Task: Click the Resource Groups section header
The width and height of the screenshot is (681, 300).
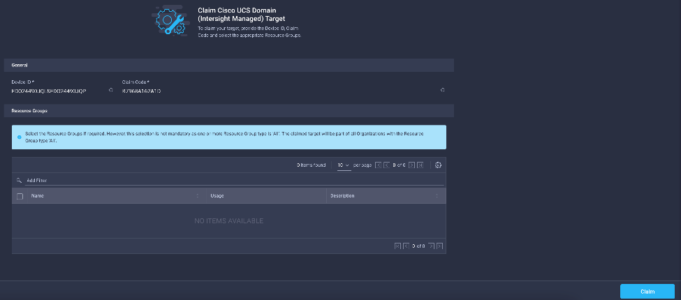Action: 229,110
